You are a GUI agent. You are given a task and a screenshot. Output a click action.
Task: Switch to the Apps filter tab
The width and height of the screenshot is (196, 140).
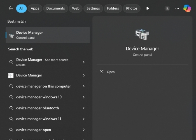35,8
